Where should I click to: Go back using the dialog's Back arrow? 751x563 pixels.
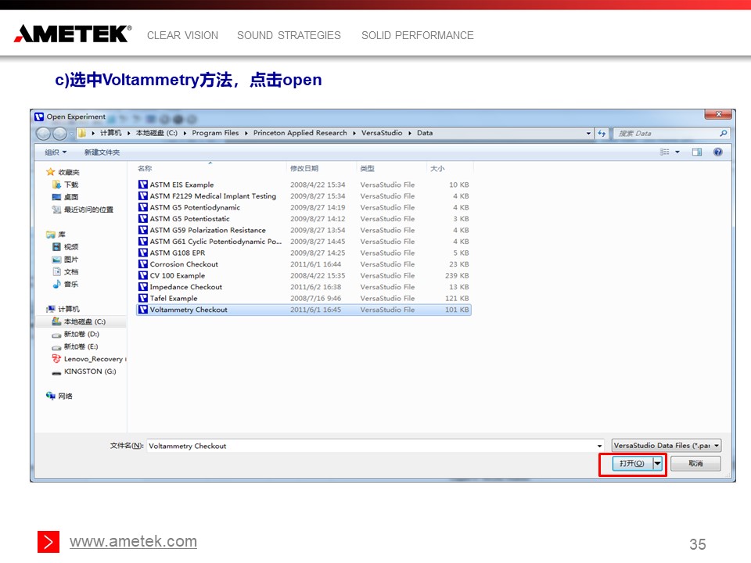coord(43,134)
